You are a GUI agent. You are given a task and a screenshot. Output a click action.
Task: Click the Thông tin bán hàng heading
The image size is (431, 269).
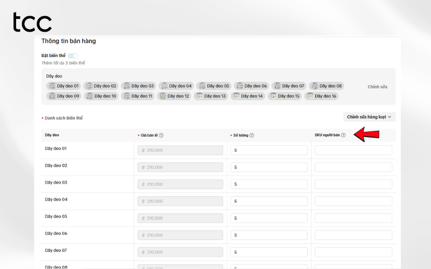tap(68, 41)
